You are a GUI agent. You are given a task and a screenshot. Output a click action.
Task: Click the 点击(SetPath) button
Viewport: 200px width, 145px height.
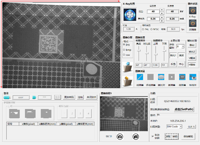[184, 109]
